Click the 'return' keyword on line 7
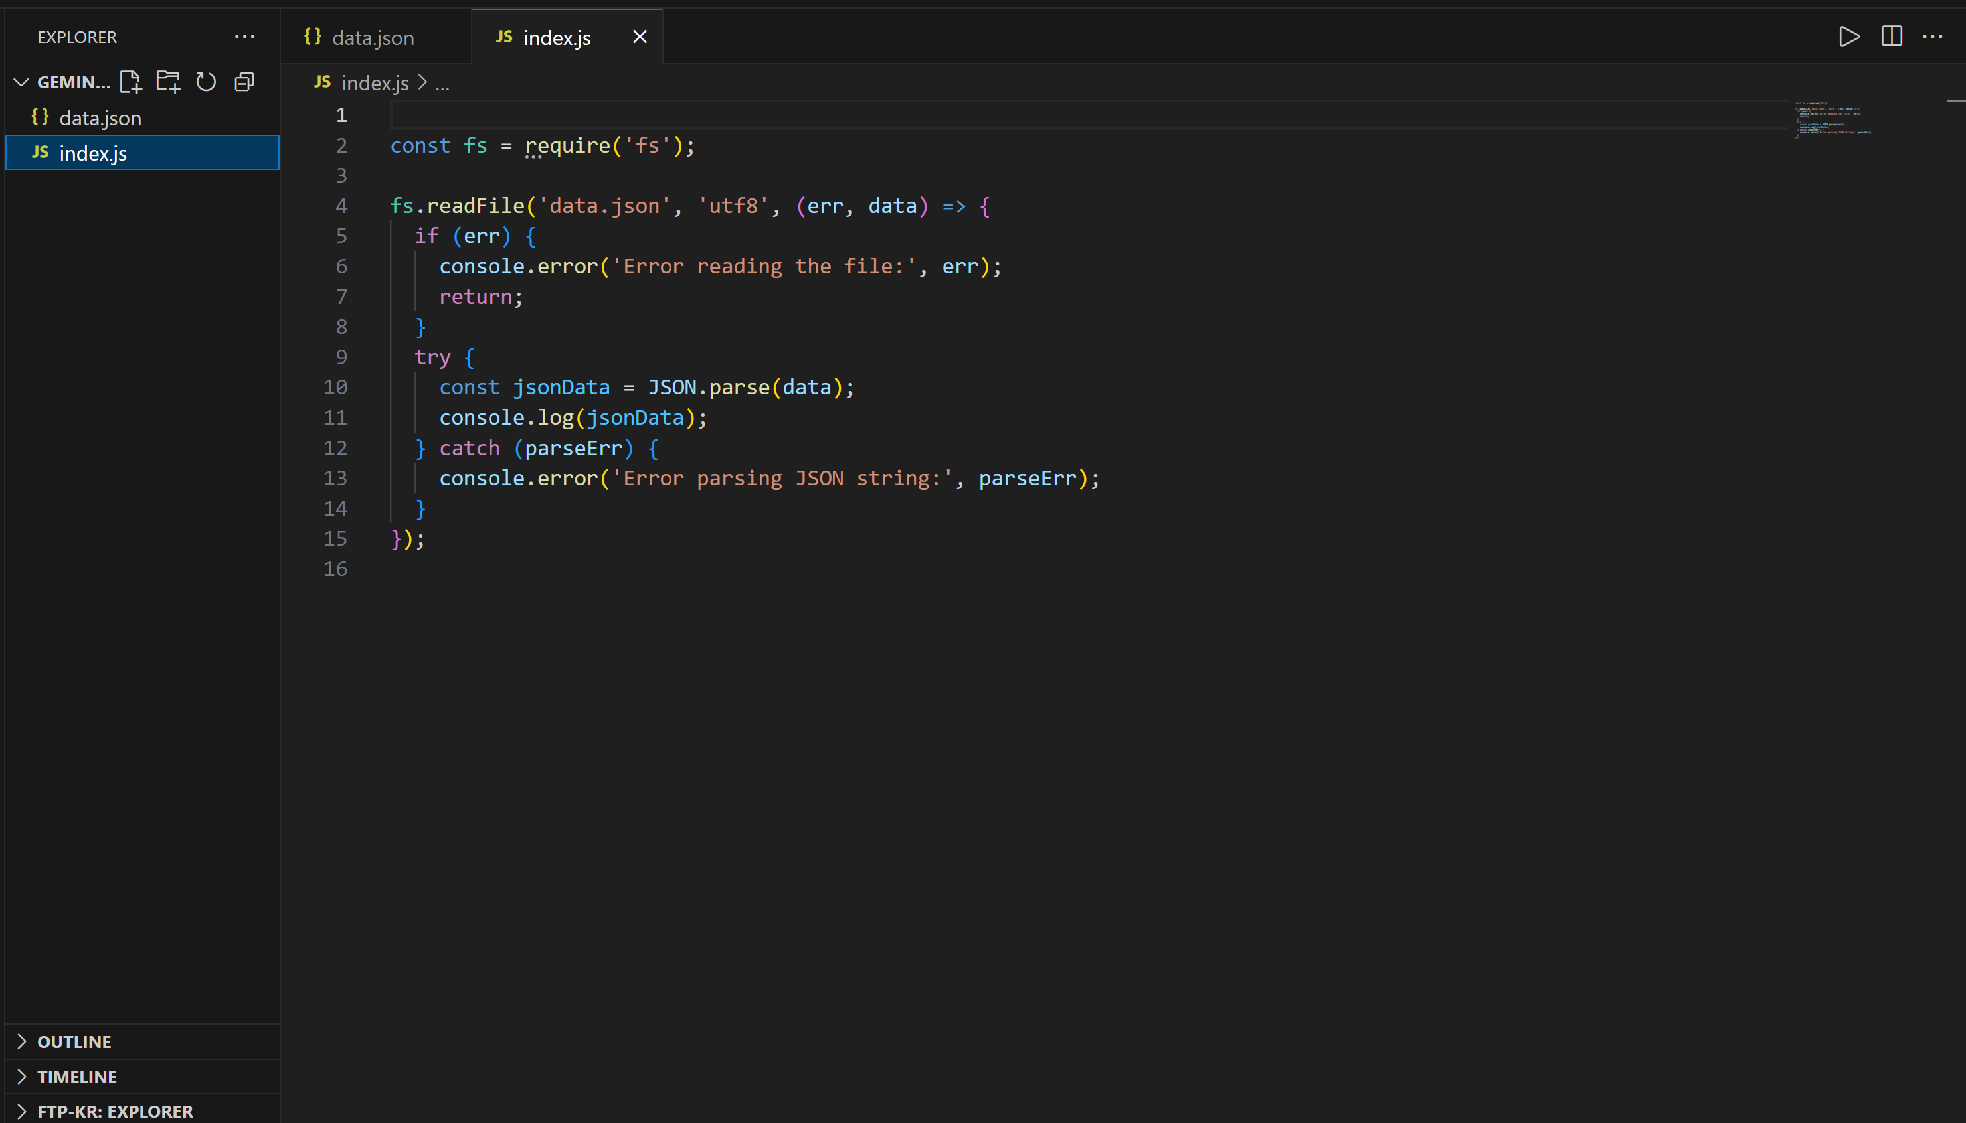 point(476,297)
